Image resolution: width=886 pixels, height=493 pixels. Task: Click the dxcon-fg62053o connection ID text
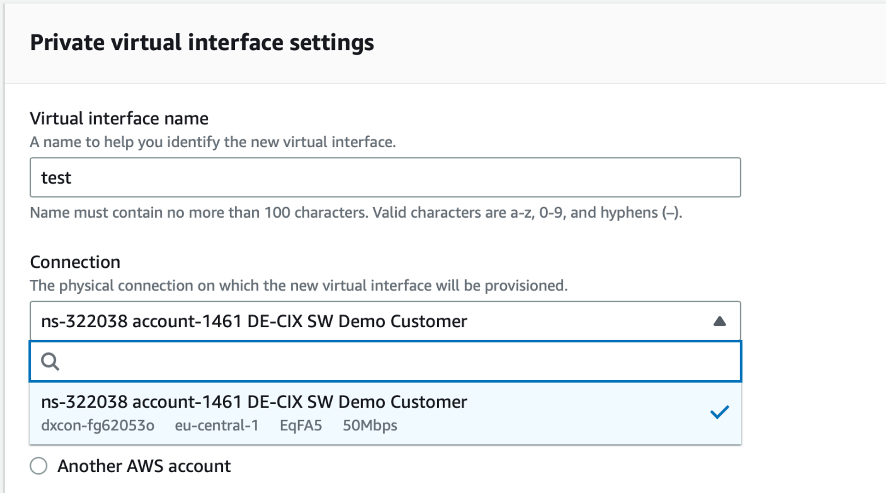pos(98,425)
